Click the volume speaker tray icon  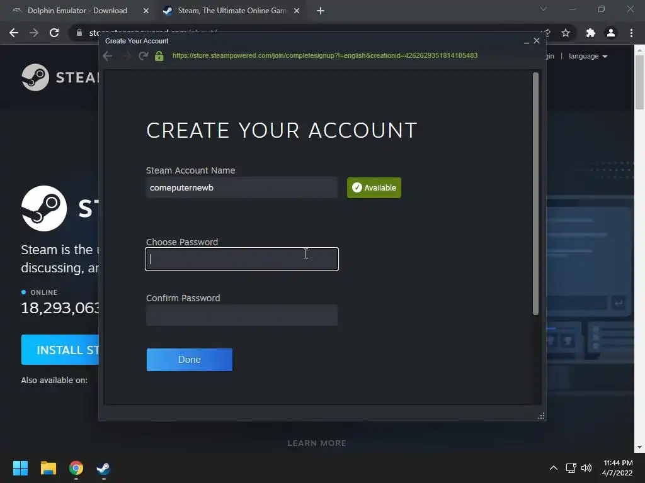coord(586,468)
